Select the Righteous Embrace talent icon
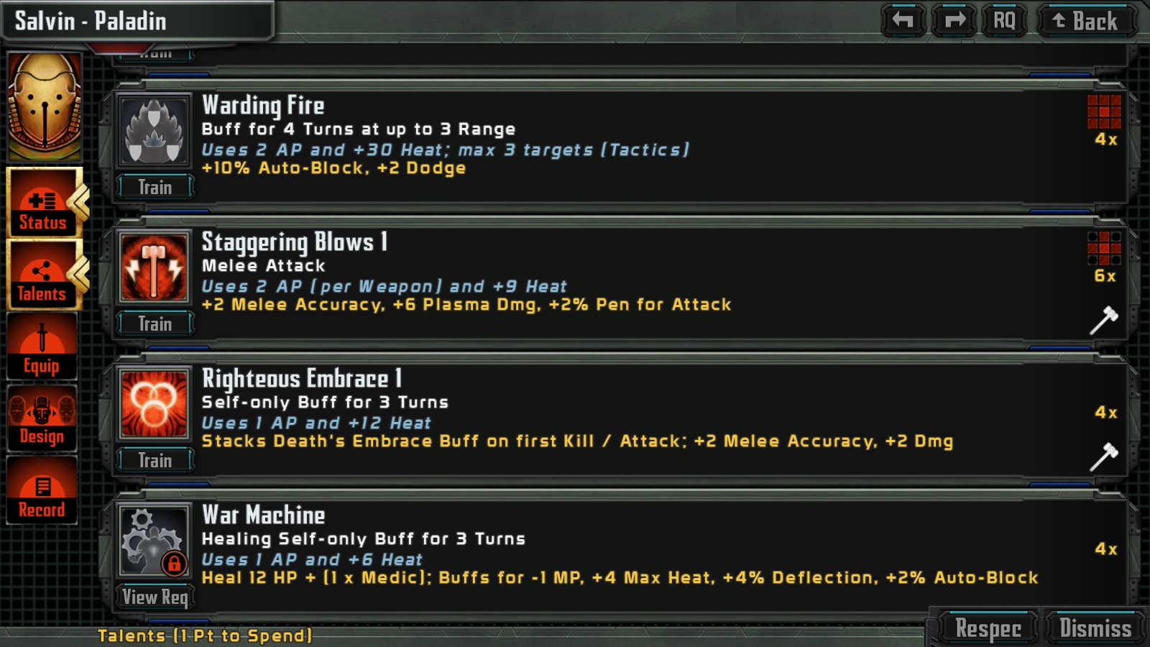The image size is (1150, 647). click(154, 404)
